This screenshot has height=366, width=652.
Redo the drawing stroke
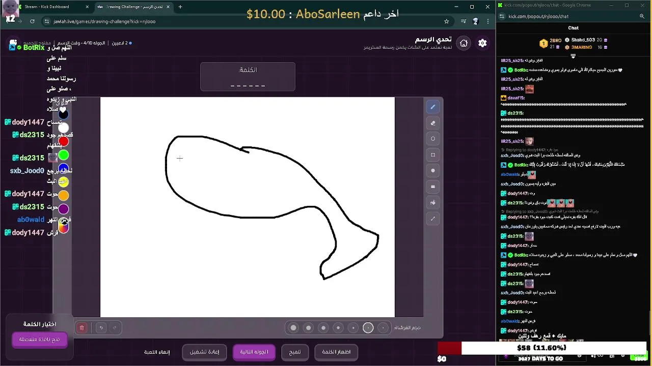115,328
